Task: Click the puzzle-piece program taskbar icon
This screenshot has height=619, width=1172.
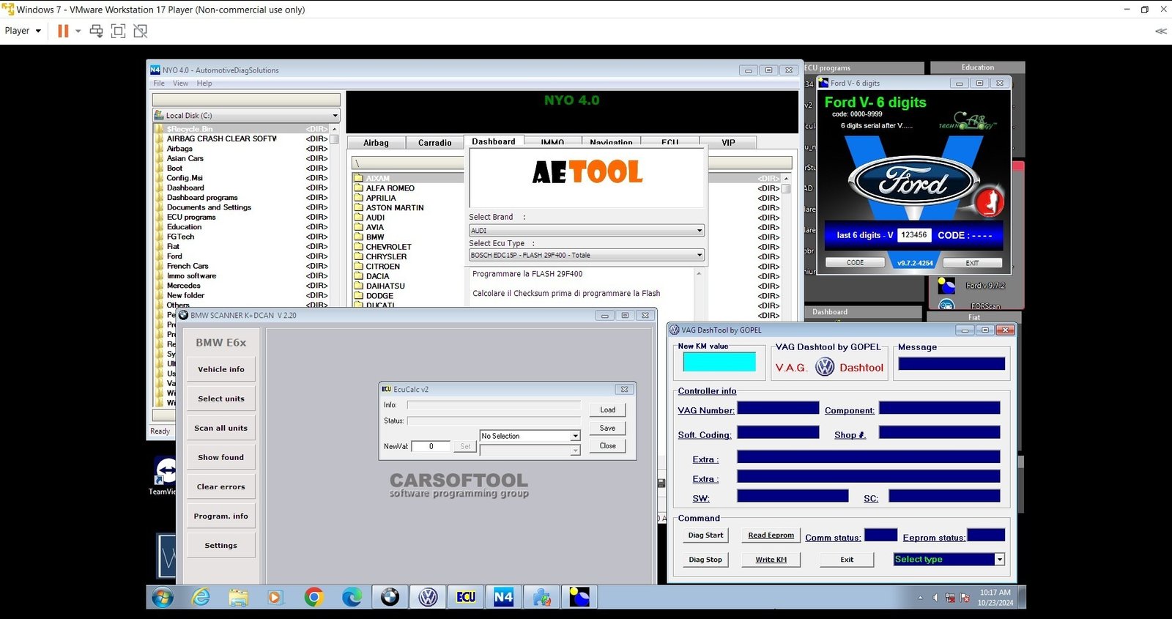Action: pyautogui.click(x=542, y=597)
